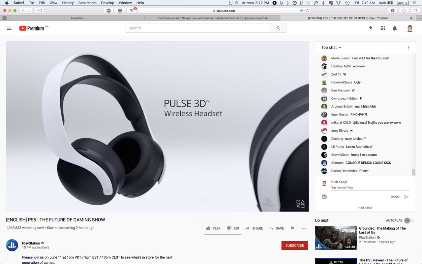Open the Grammarly extension icon

120,11
